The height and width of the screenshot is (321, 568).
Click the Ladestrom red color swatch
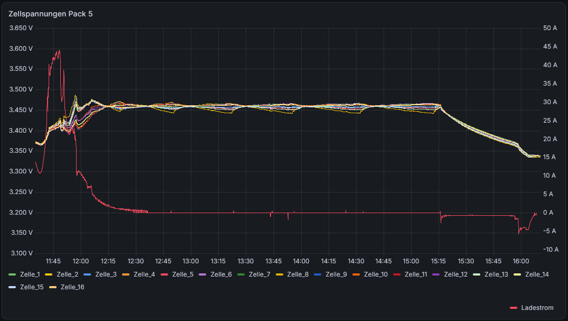513,308
